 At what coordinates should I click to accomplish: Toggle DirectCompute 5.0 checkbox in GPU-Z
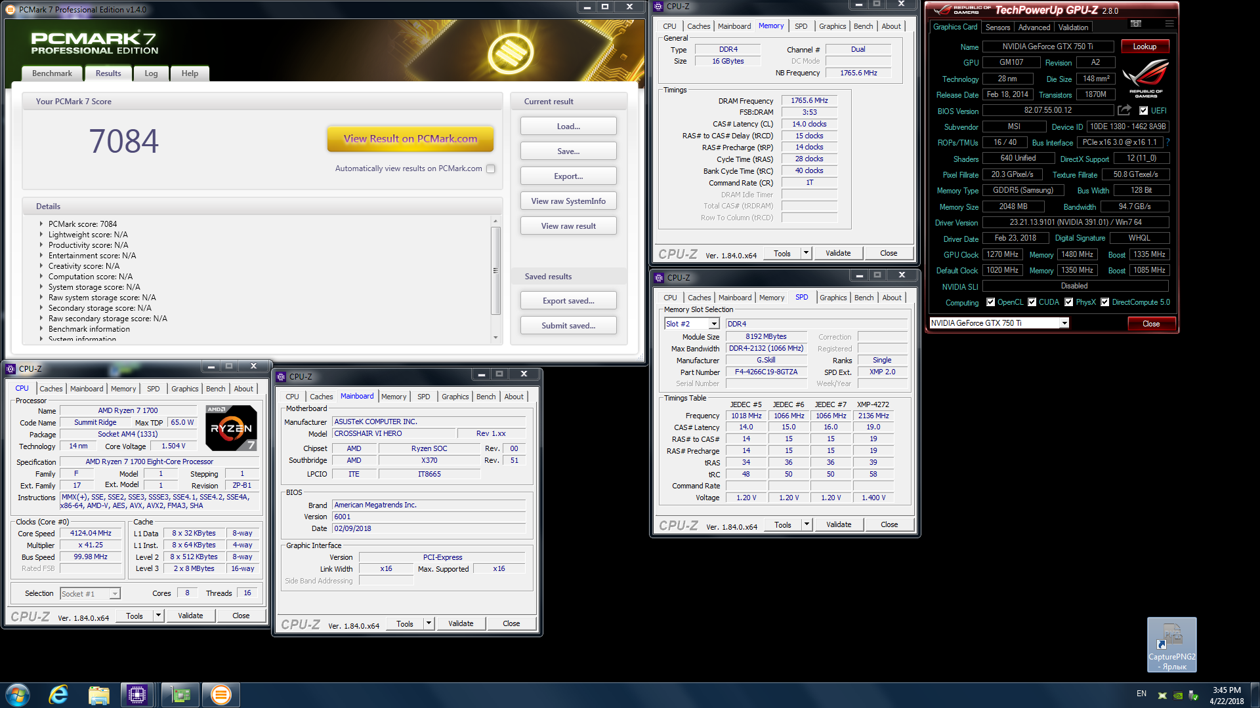pyautogui.click(x=1105, y=302)
